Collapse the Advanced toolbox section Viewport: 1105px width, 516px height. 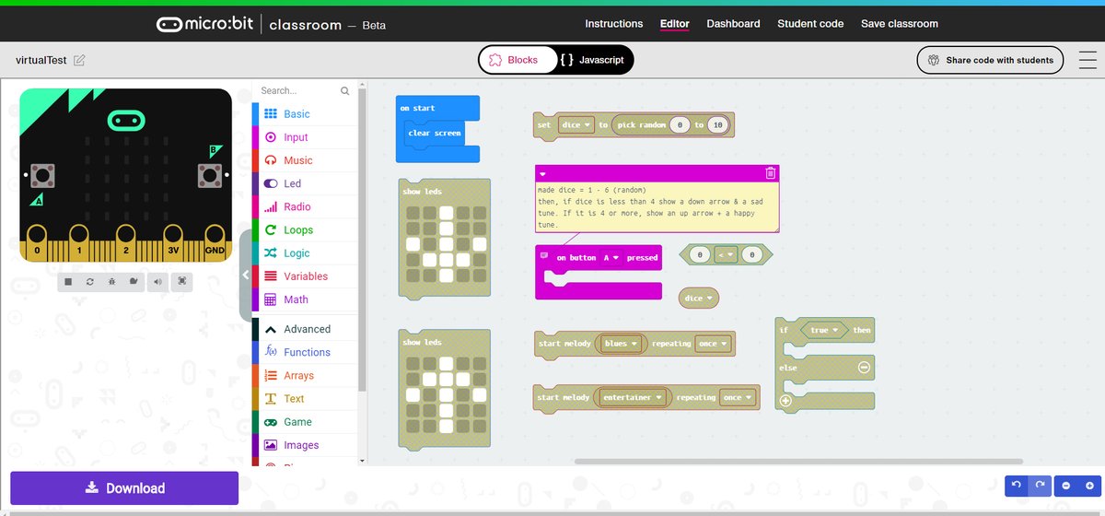(304, 329)
